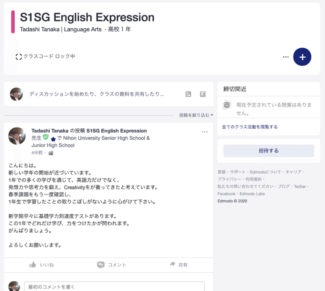Click the がんばりましょう。 line in post

point(30,231)
